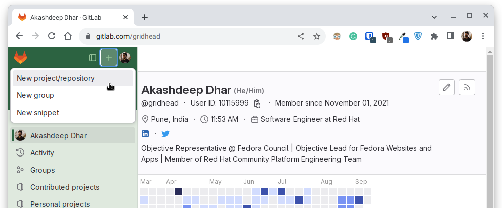
Task: Click the pencil edit profile icon
Action: click(447, 87)
